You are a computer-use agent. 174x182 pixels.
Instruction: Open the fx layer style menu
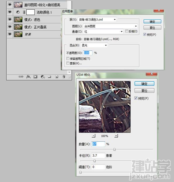coord(28,76)
